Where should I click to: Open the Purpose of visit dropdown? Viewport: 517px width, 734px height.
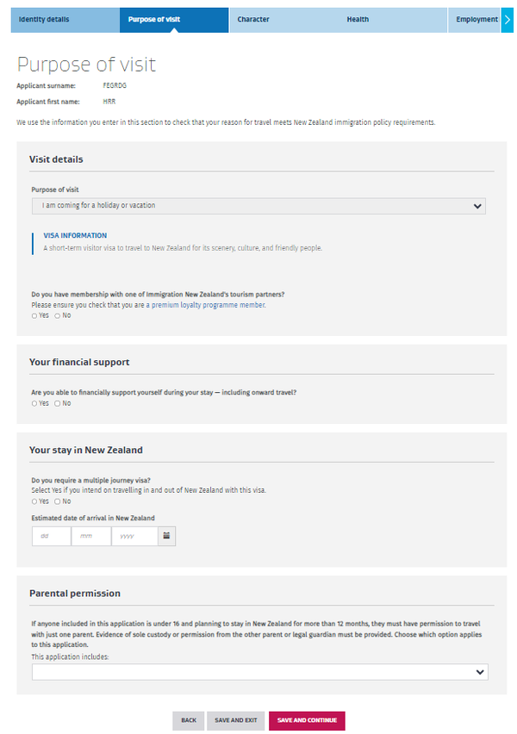(258, 206)
